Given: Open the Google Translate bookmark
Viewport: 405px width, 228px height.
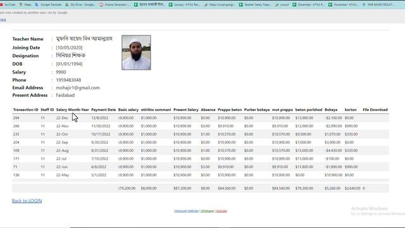Looking at the screenshot, I should 48,4.
